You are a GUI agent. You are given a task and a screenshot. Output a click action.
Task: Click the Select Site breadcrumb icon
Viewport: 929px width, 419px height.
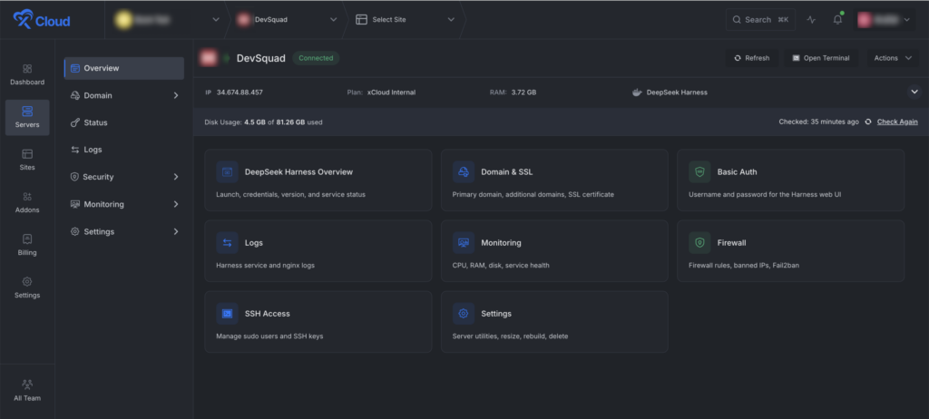pyautogui.click(x=361, y=20)
